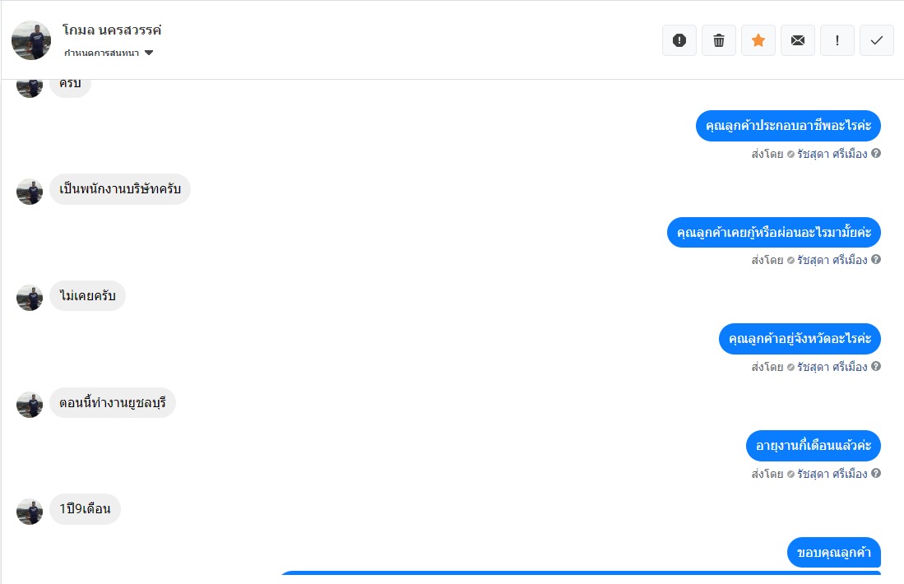904x584 pixels.
Task: Click avatar beside 1ปี9เดือน message
Action: (30, 511)
